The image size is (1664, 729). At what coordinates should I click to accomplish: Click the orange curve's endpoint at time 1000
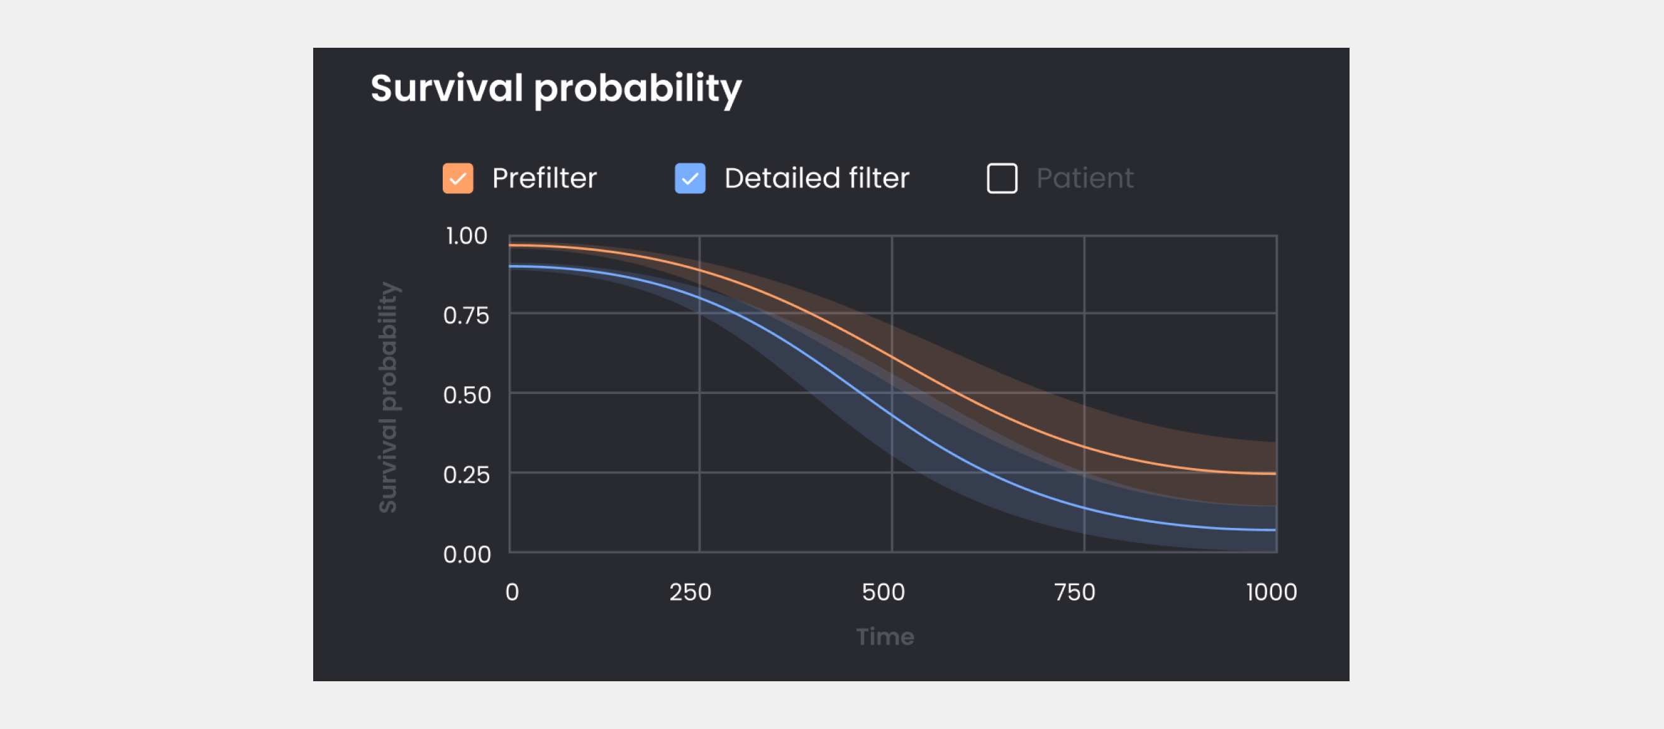click(x=1275, y=473)
